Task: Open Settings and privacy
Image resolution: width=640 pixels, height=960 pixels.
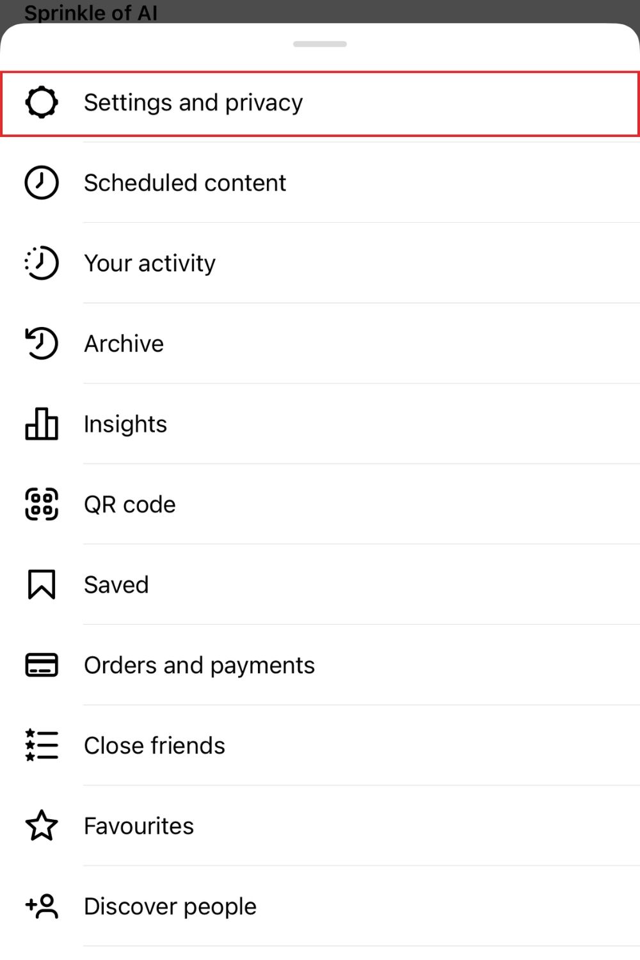Action: click(193, 102)
